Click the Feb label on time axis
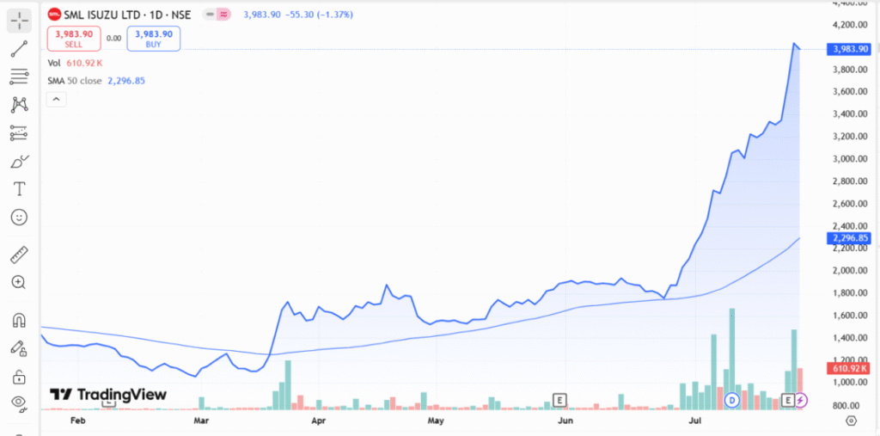Screen dimensions: 880x436 78,421
